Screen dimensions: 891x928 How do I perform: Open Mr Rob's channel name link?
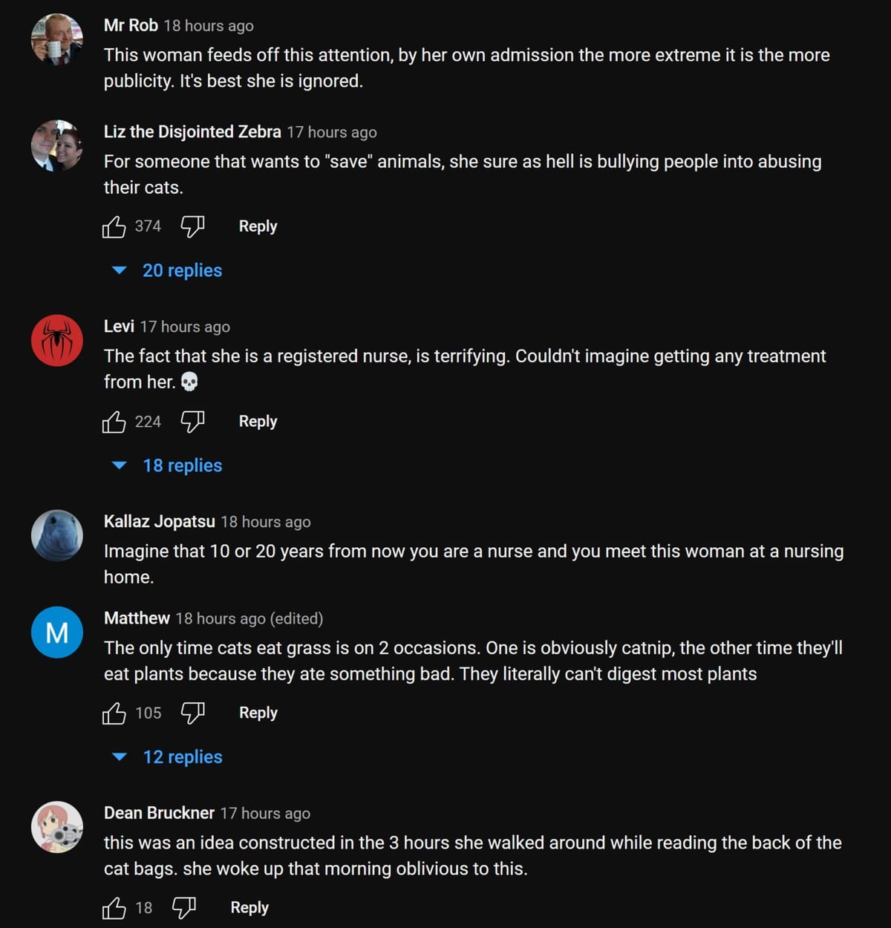pyautogui.click(x=131, y=25)
